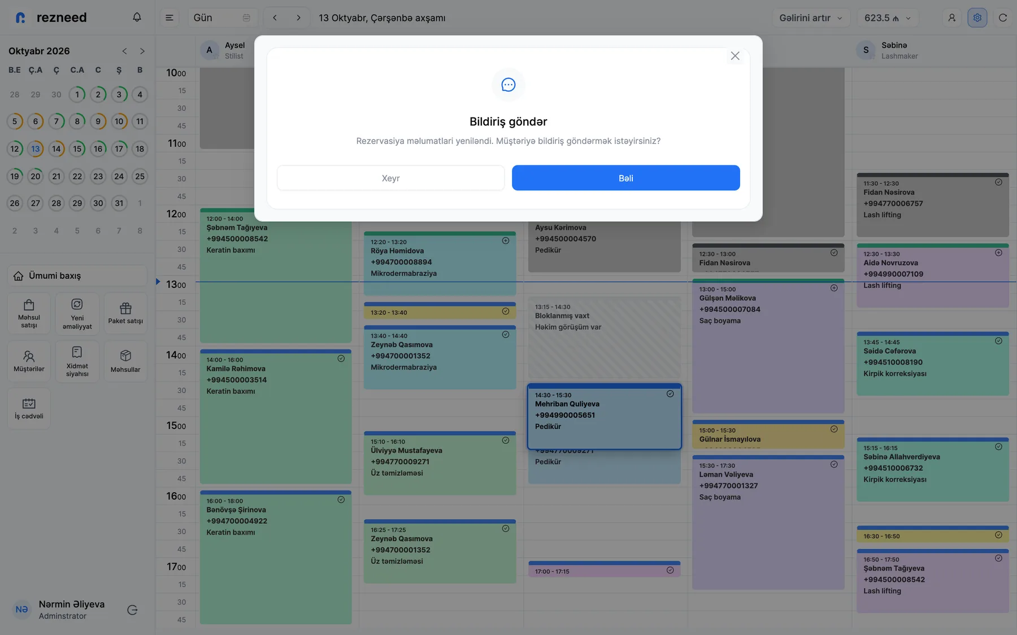Viewport: 1017px width, 635px height.
Task: Open Yeni əməliyyat shortcut
Action: click(x=77, y=314)
